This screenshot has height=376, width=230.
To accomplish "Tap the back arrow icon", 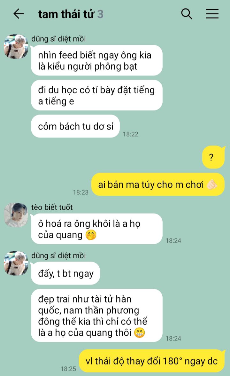I will 19,14.
